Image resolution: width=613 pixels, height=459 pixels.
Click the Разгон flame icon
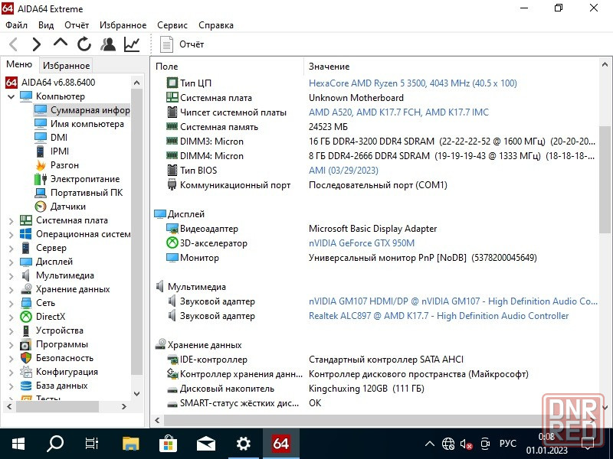pos(41,165)
